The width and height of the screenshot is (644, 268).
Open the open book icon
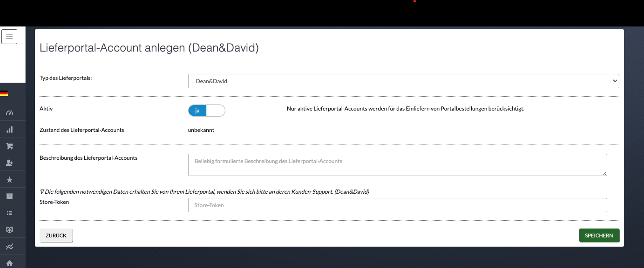pyautogui.click(x=9, y=230)
